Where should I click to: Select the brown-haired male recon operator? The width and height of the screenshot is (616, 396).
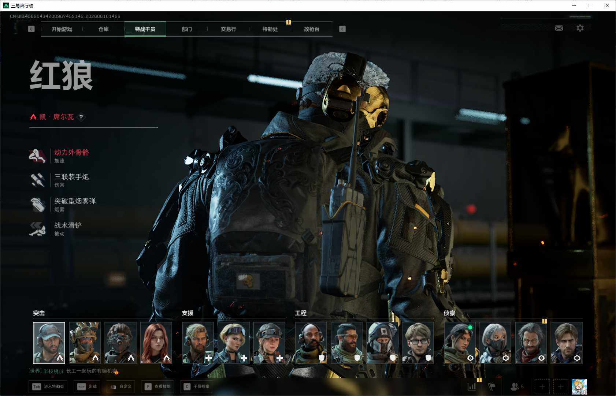pyautogui.click(x=567, y=343)
